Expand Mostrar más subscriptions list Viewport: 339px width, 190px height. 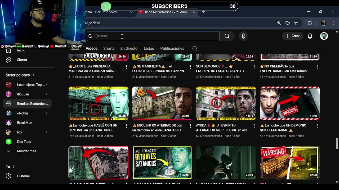26,151
